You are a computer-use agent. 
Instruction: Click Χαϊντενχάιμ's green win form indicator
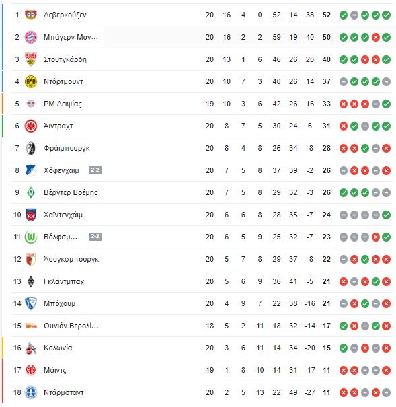point(386,215)
